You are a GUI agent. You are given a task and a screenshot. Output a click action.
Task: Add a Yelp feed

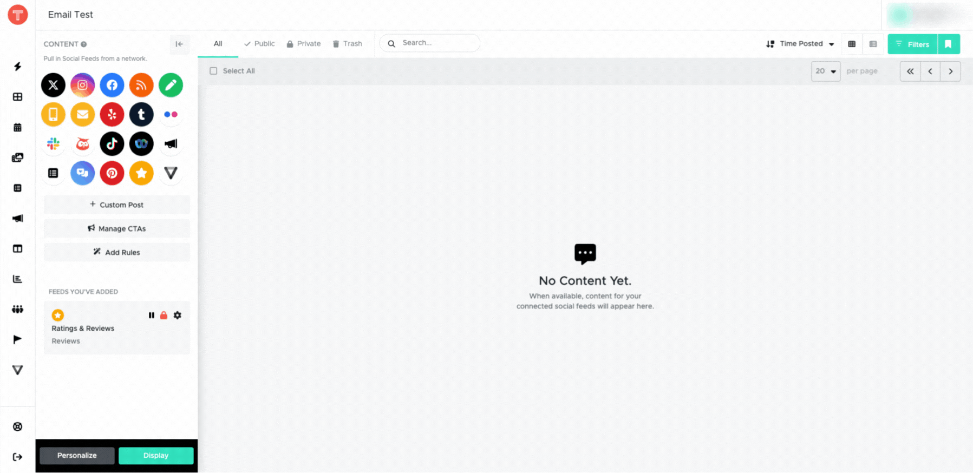[112, 114]
